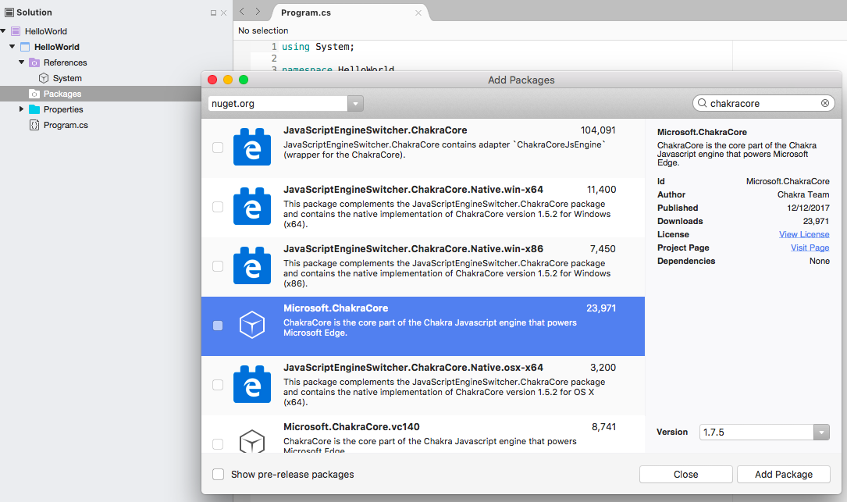Click the Add Package button
The image size is (847, 502).
[x=784, y=475]
